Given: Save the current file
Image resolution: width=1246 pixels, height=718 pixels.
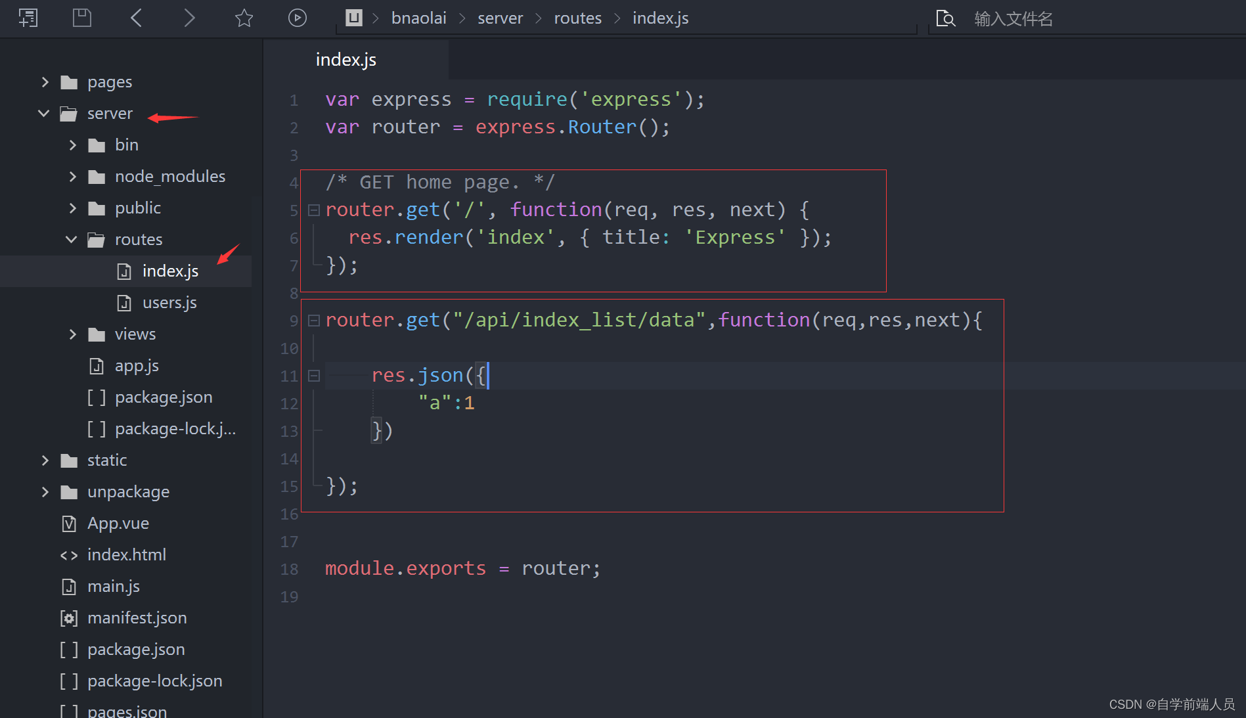Looking at the screenshot, I should 81,18.
